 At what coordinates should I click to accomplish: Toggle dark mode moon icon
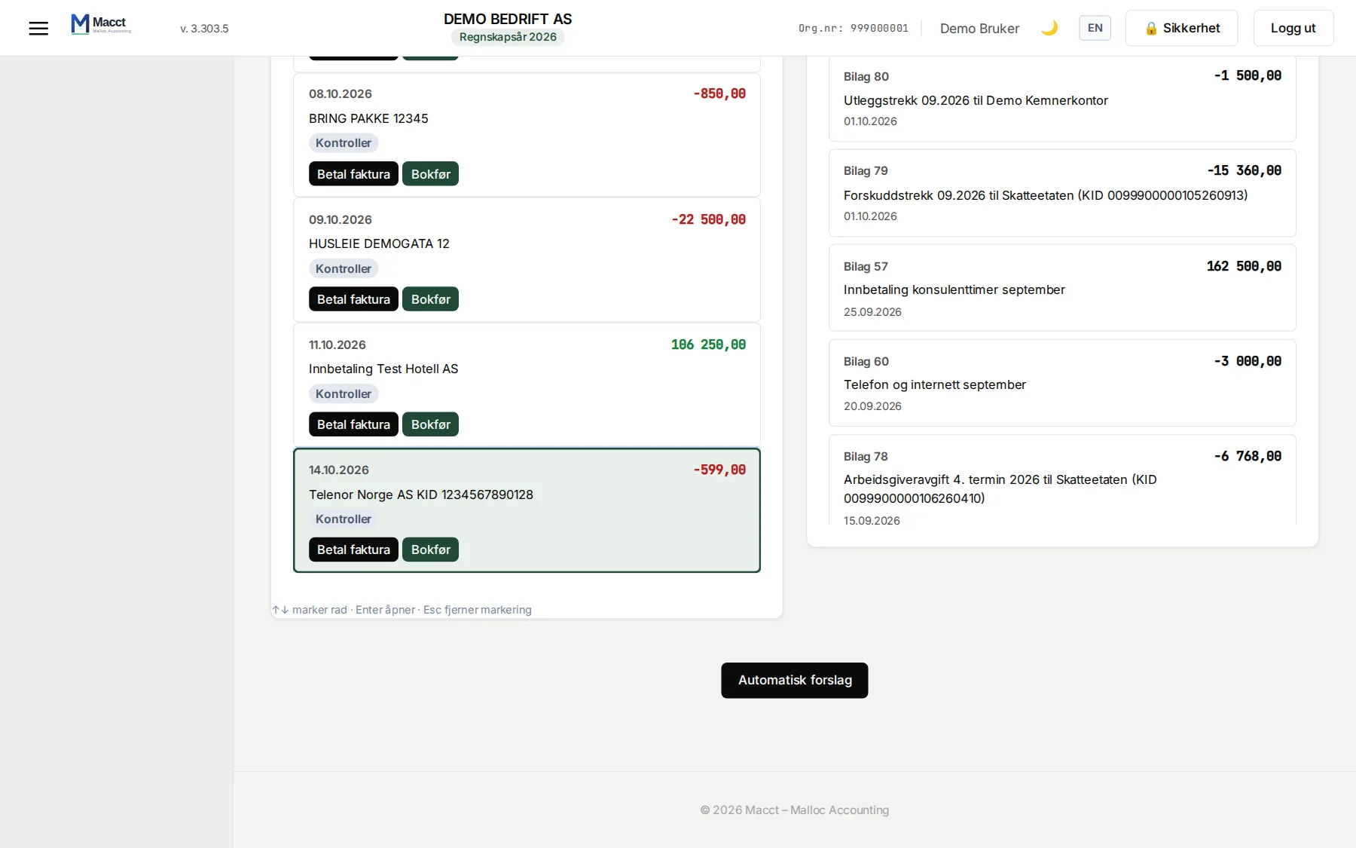coord(1049,28)
